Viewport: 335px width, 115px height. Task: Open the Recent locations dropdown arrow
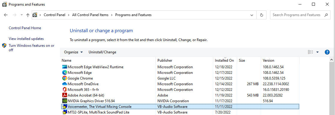click(22, 15)
